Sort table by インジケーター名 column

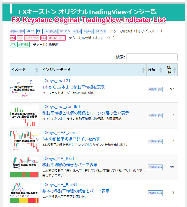click(93, 70)
